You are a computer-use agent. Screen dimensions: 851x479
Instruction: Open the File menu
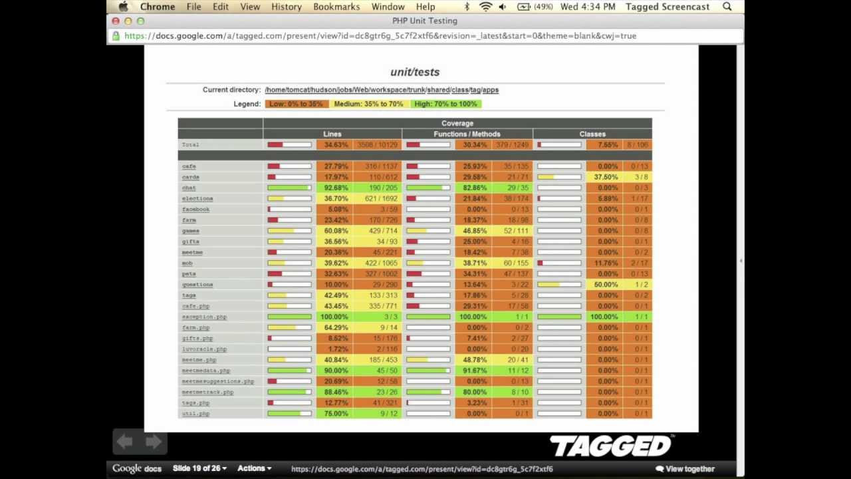[x=193, y=7]
